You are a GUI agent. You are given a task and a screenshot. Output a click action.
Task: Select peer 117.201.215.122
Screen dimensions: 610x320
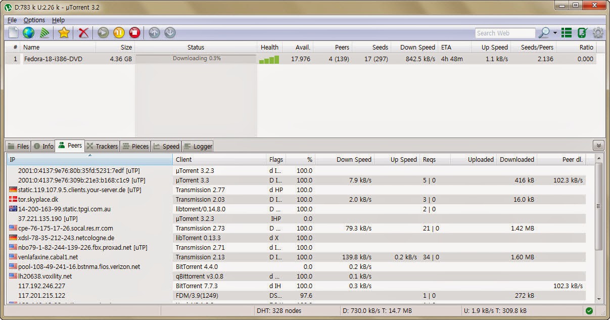[296, 296]
